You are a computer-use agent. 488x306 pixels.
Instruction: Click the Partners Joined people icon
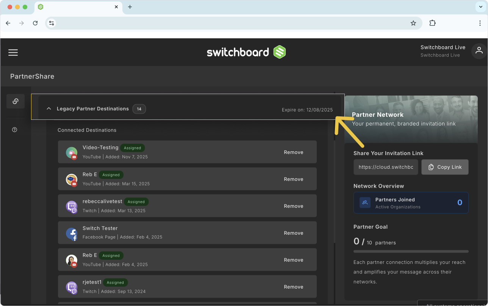365,202
